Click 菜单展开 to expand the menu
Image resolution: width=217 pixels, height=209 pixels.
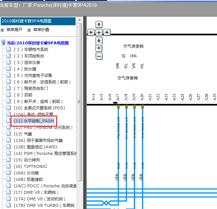(14, 30)
